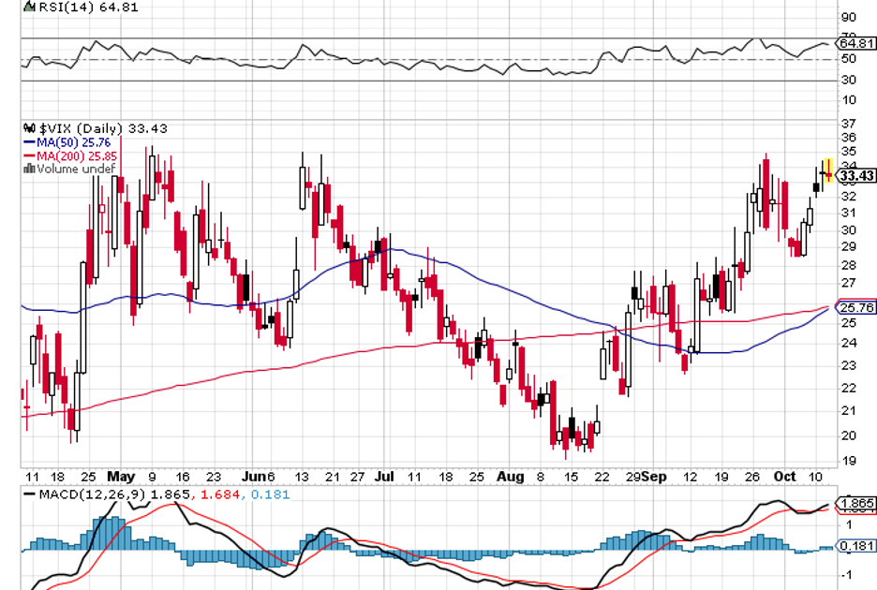
Task: Click the yellow-highlighted latest candlestick
Action: 827,171
